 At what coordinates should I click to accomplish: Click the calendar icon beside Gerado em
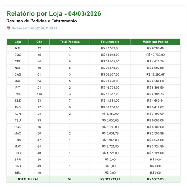click(9, 28)
